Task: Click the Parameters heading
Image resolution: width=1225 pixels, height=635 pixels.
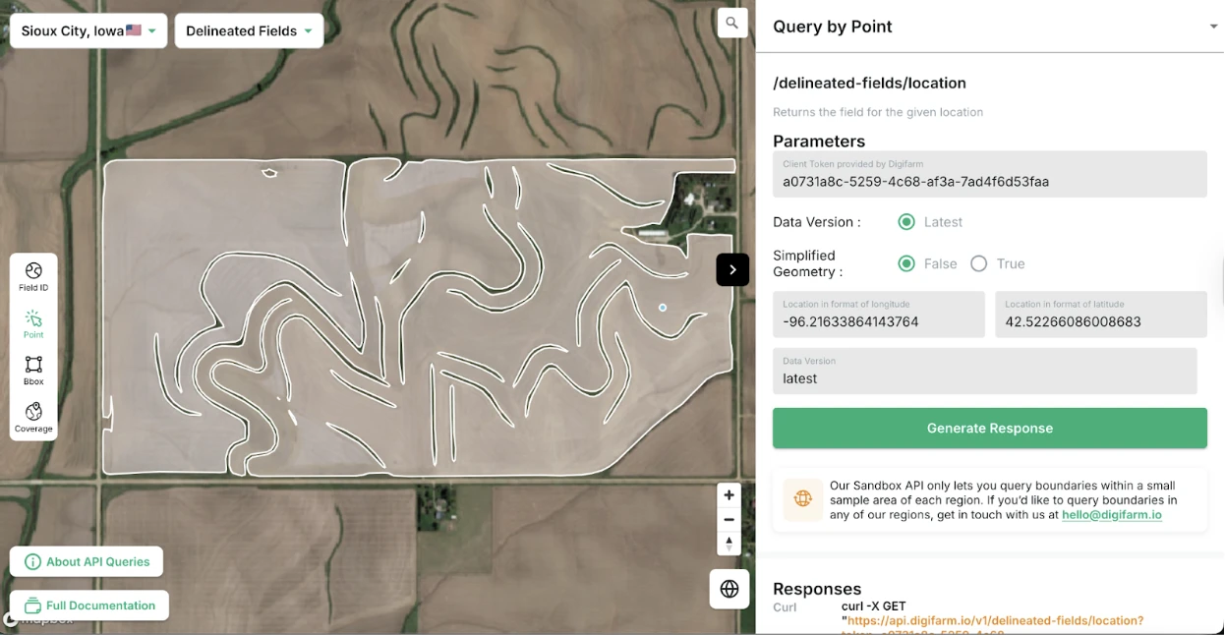Action: [819, 141]
